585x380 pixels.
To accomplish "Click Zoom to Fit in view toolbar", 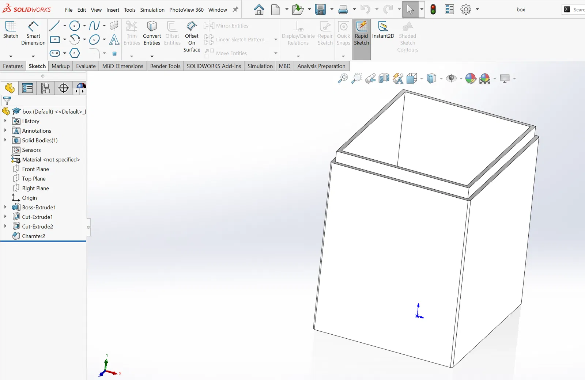I will (343, 79).
